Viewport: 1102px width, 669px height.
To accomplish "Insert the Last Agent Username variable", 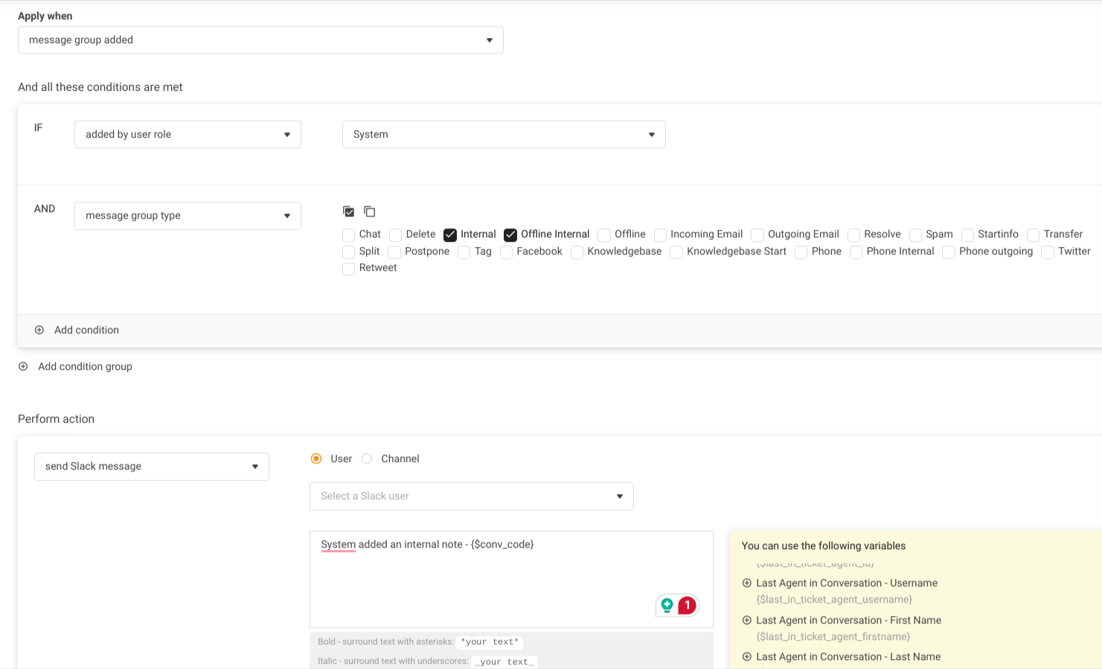I will (746, 583).
